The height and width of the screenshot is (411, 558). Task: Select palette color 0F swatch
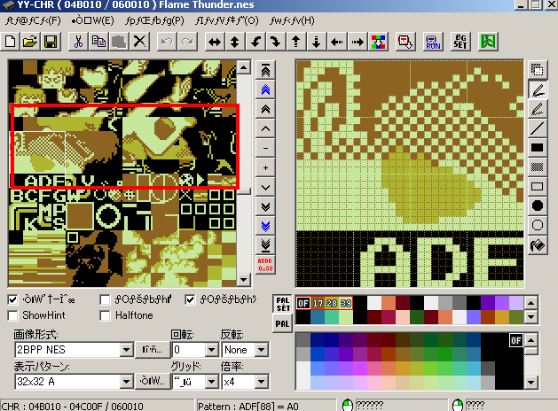tap(303, 303)
